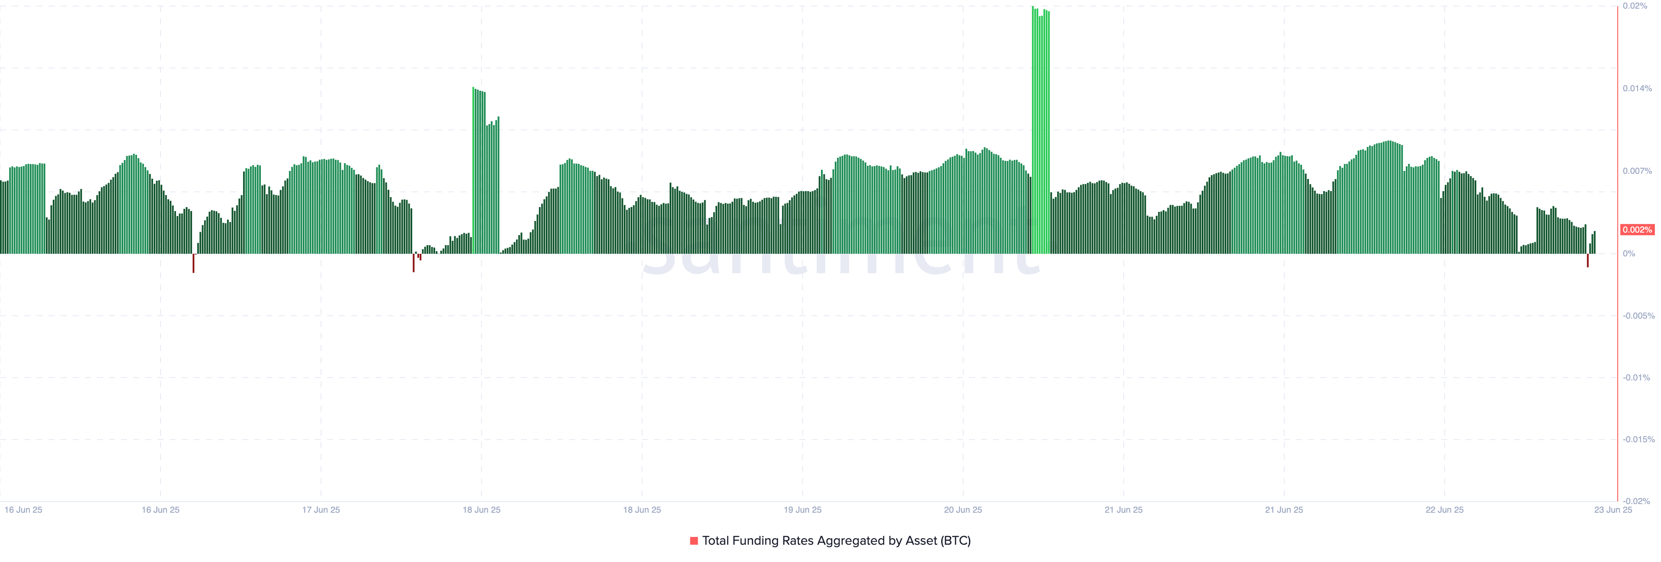Toggle the Total Funding Rates BTC legend label
The width and height of the screenshot is (1661, 562).
coord(836,541)
